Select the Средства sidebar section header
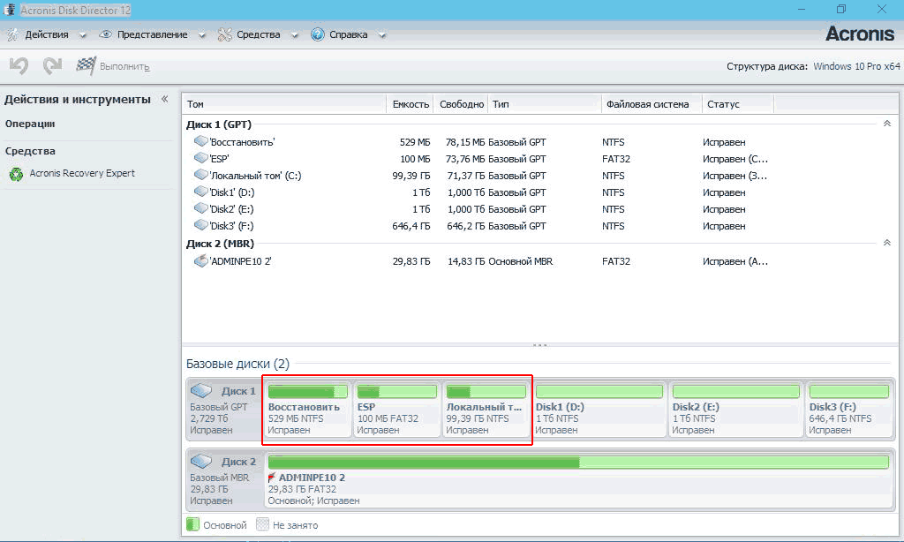This screenshot has width=904, height=542. coord(30,151)
